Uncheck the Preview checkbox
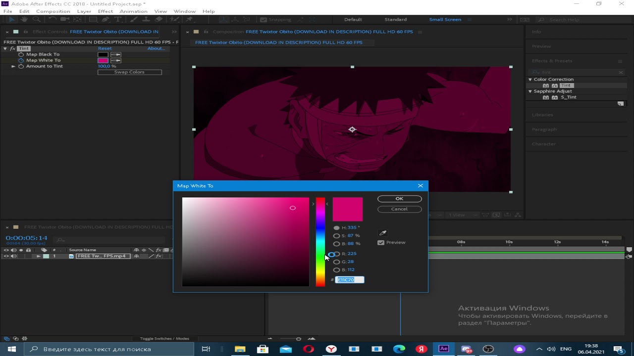This screenshot has height=356, width=634. click(381, 242)
